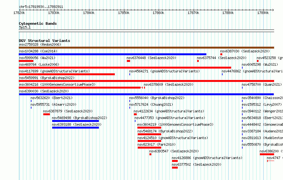Click esv1595312 (Levy2007) label
Viewport: 283px width, 180px height.
262,104
